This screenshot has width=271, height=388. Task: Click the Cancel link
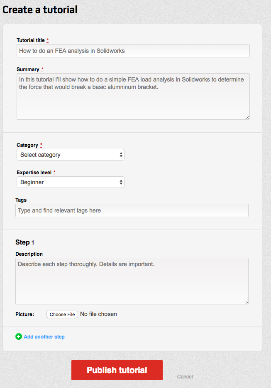(185, 377)
